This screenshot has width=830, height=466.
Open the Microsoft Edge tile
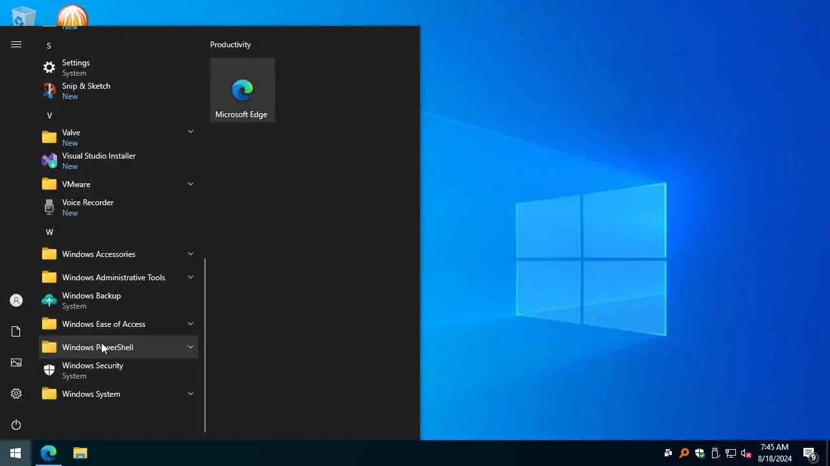click(x=243, y=90)
